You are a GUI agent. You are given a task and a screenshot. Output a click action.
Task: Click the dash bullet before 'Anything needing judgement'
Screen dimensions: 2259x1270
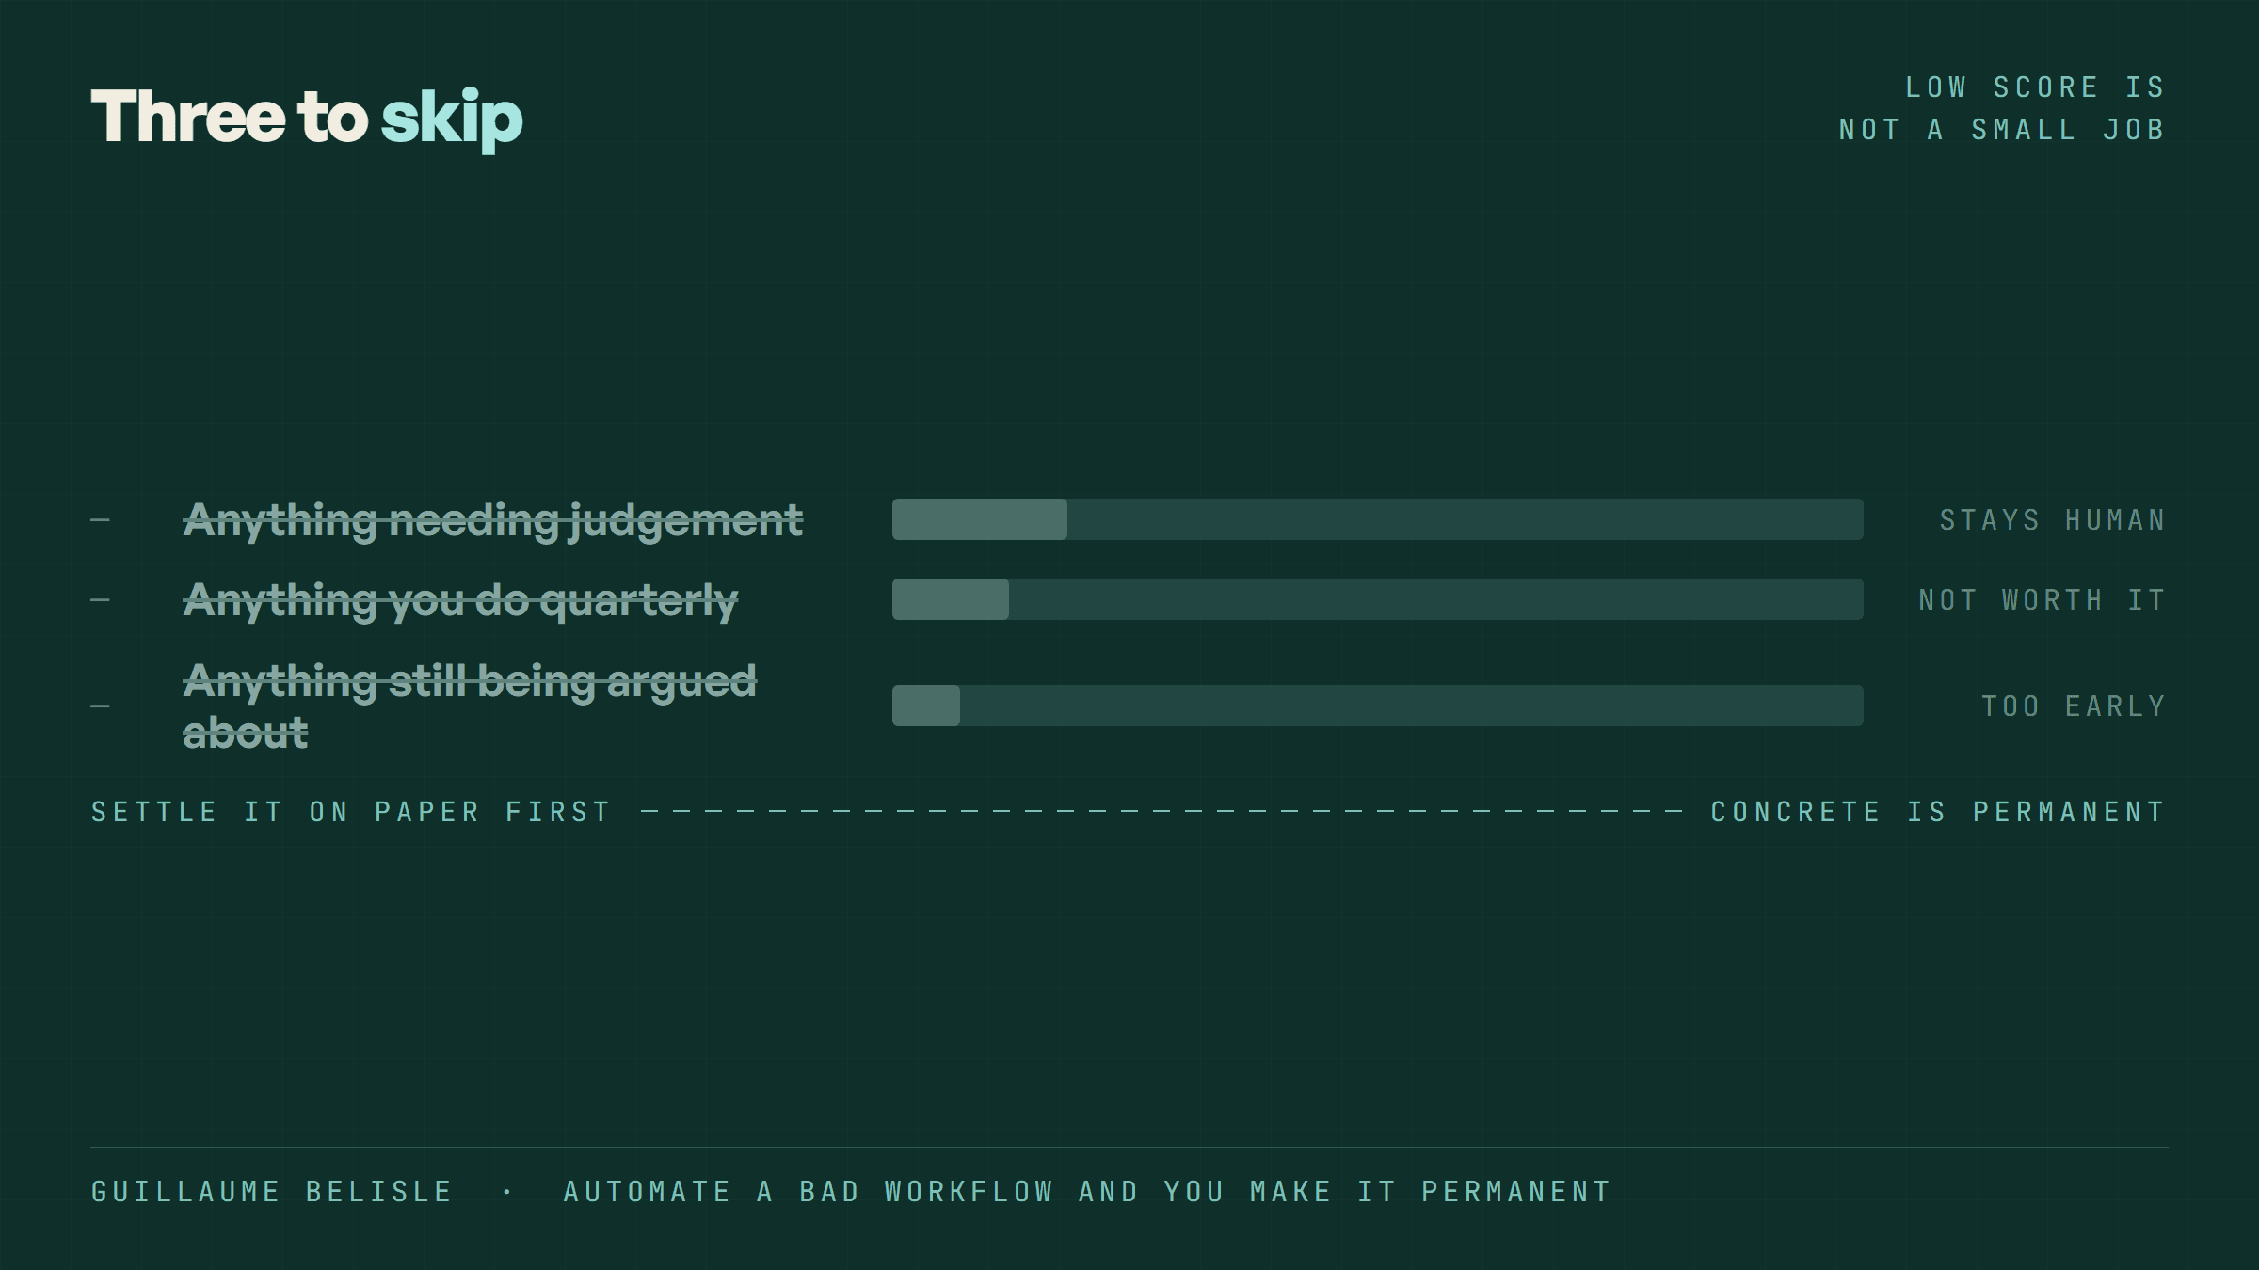pyautogui.click(x=101, y=520)
